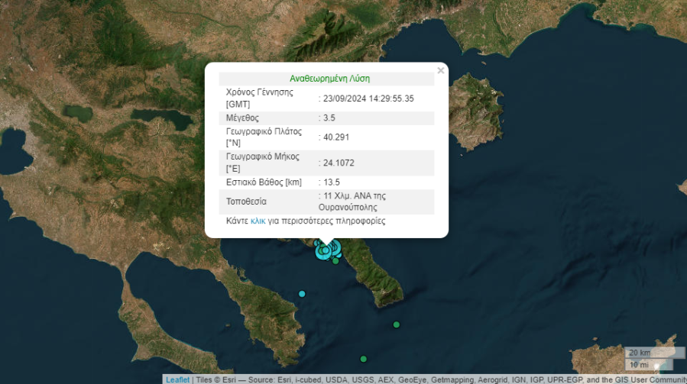The height and width of the screenshot is (384, 687).
Task: Click the 'Μέγεθος' row label
Action: 243,118
